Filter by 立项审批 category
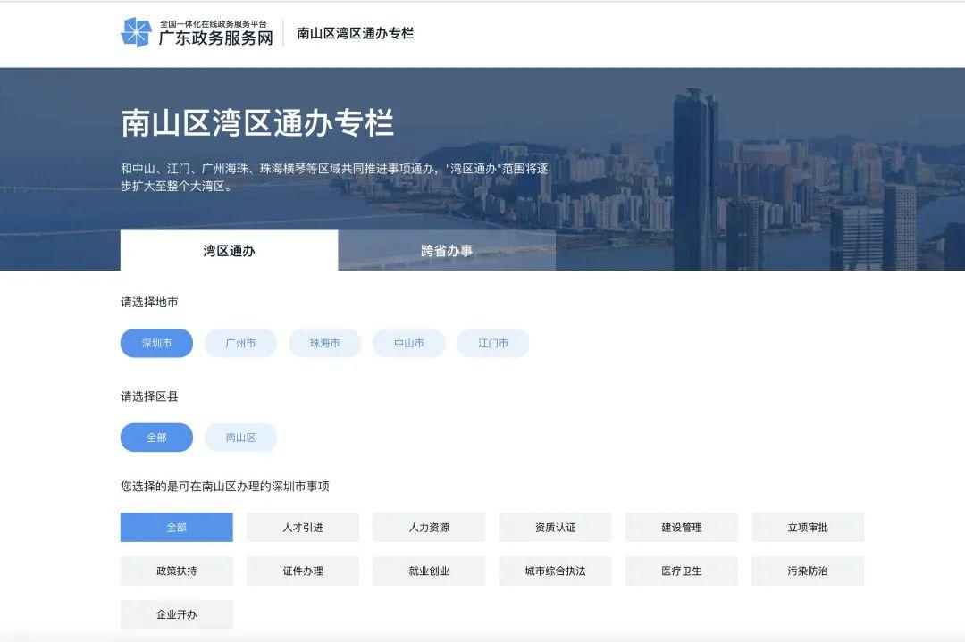Image resolution: width=965 pixels, height=642 pixels. click(807, 528)
